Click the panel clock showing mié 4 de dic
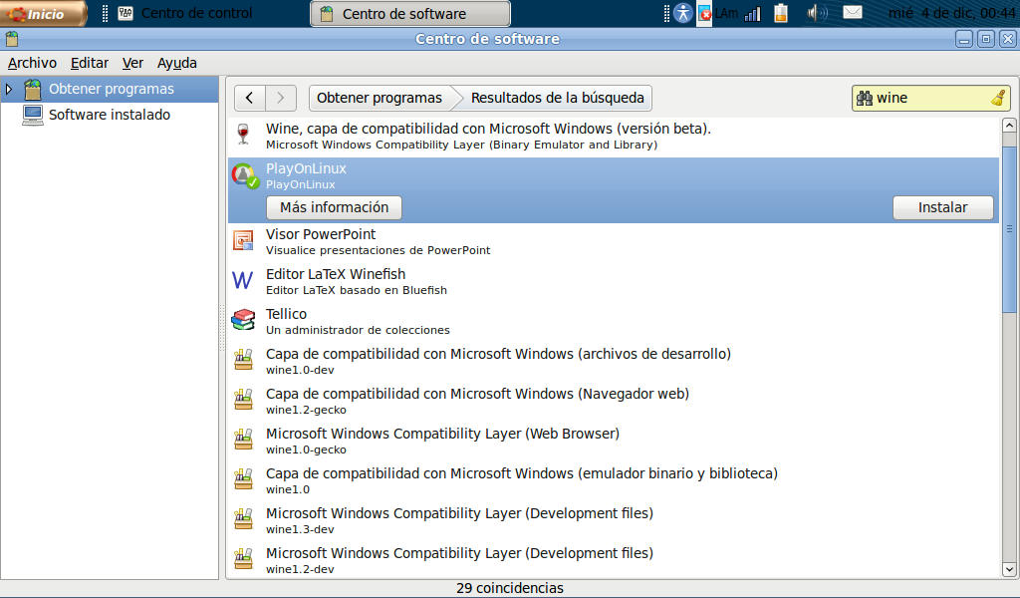1020x598 pixels. (950, 13)
